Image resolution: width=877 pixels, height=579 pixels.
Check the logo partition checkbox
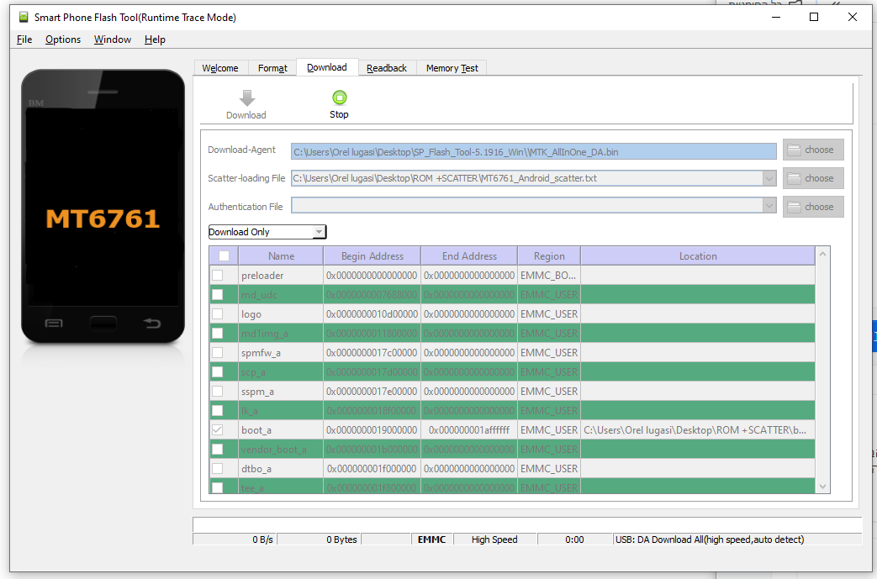click(x=218, y=314)
